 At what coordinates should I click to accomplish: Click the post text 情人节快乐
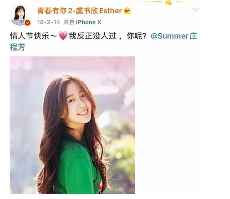pos(30,36)
